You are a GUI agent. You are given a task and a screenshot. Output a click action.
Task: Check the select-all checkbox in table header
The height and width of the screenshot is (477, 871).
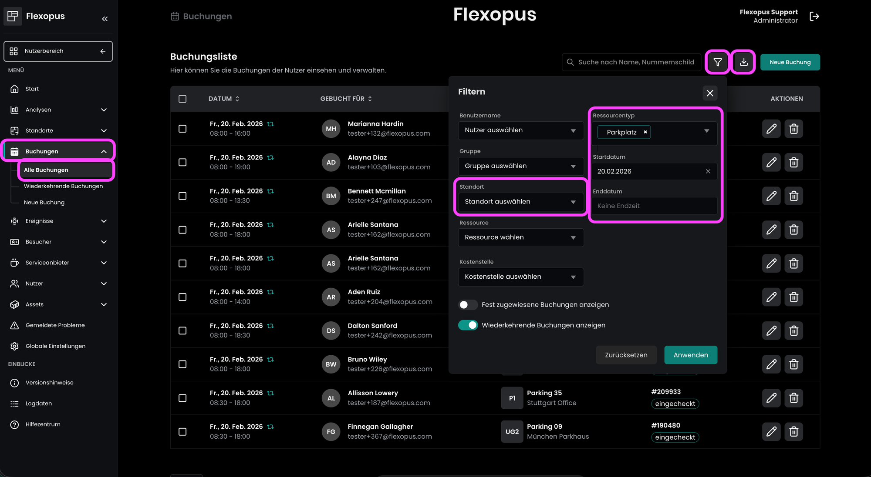click(182, 99)
